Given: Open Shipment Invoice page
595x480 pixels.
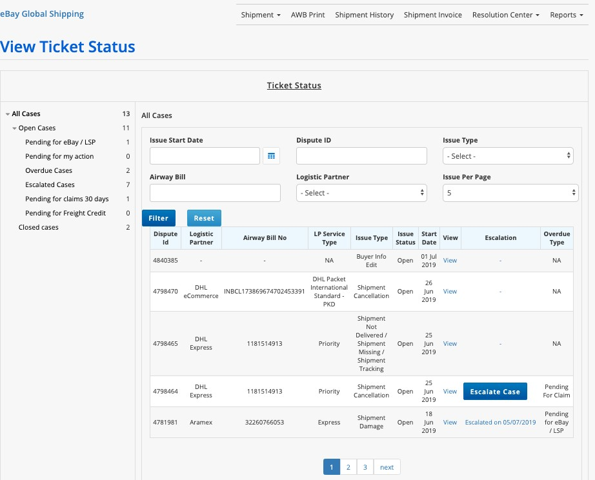Looking at the screenshot, I should [432, 15].
